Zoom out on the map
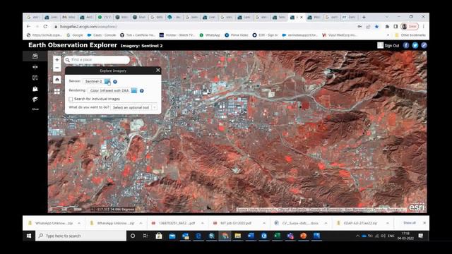The image size is (452, 254). (x=56, y=68)
